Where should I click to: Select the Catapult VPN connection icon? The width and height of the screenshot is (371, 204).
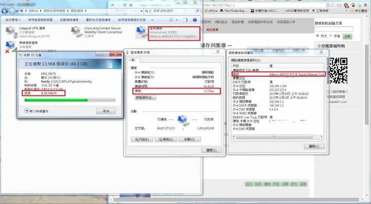pyautogui.click(x=11, y=32)
